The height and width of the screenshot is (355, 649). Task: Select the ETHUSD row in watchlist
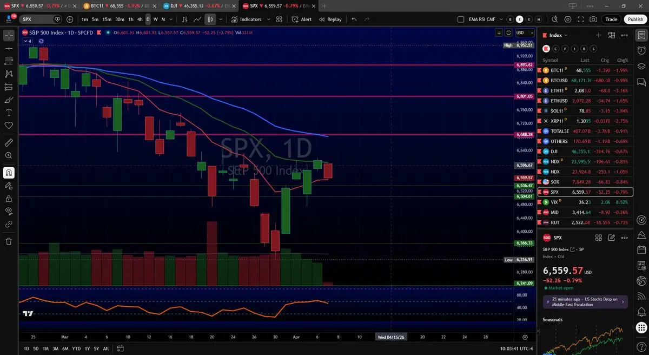point(585,101)
